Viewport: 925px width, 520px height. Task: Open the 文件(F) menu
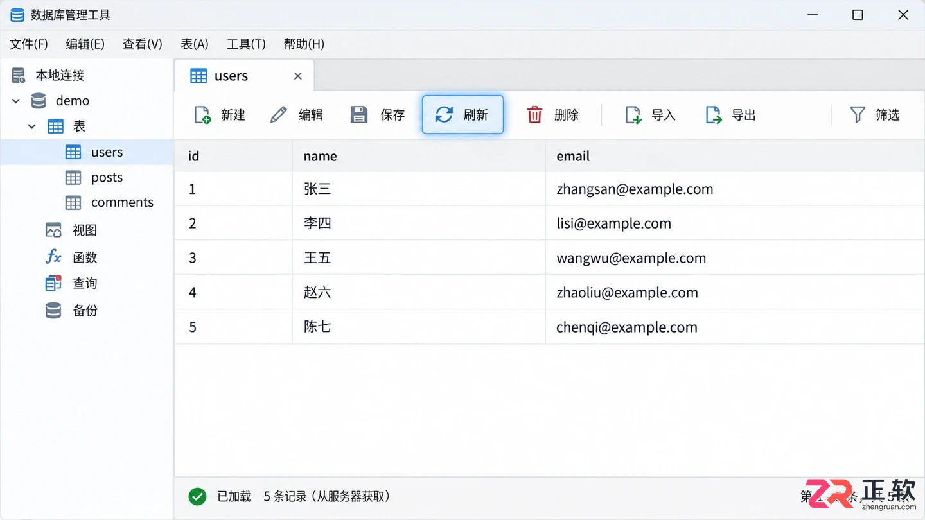29,44
